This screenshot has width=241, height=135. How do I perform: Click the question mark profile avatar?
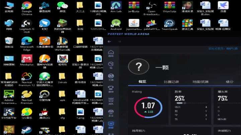pyautogui.click(x=139, y=66)
